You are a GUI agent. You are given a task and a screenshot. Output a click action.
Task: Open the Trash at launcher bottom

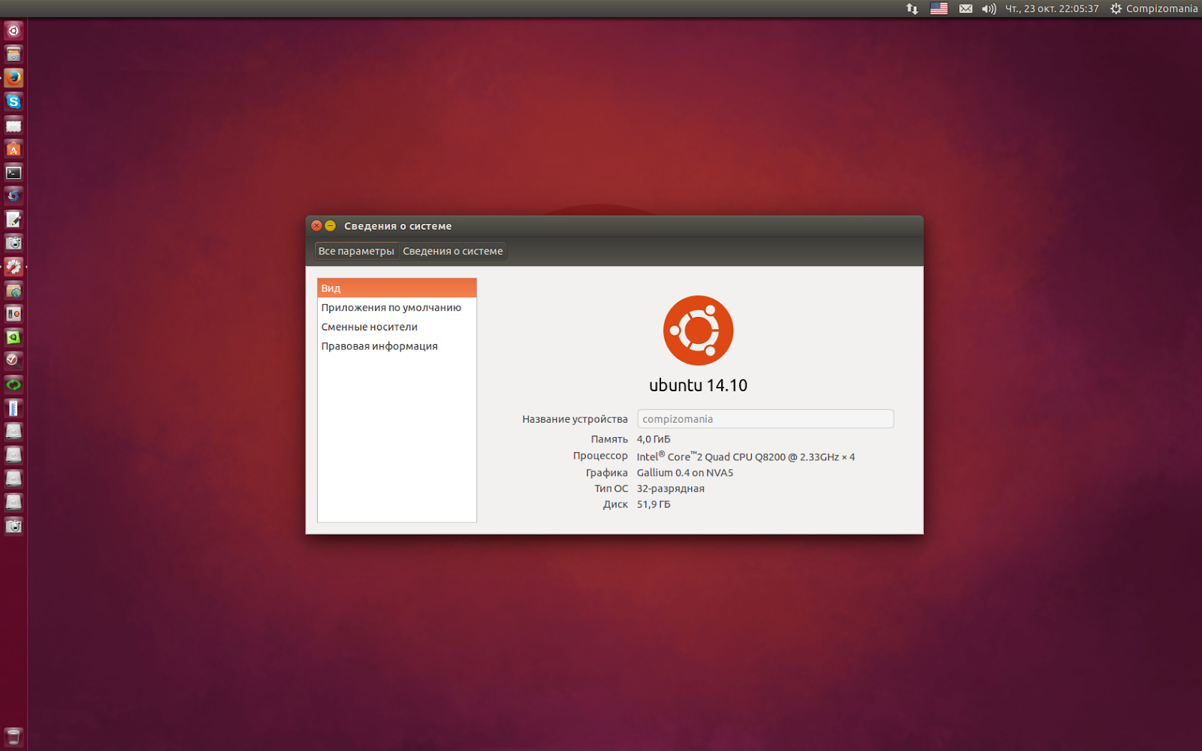(14, 737)
